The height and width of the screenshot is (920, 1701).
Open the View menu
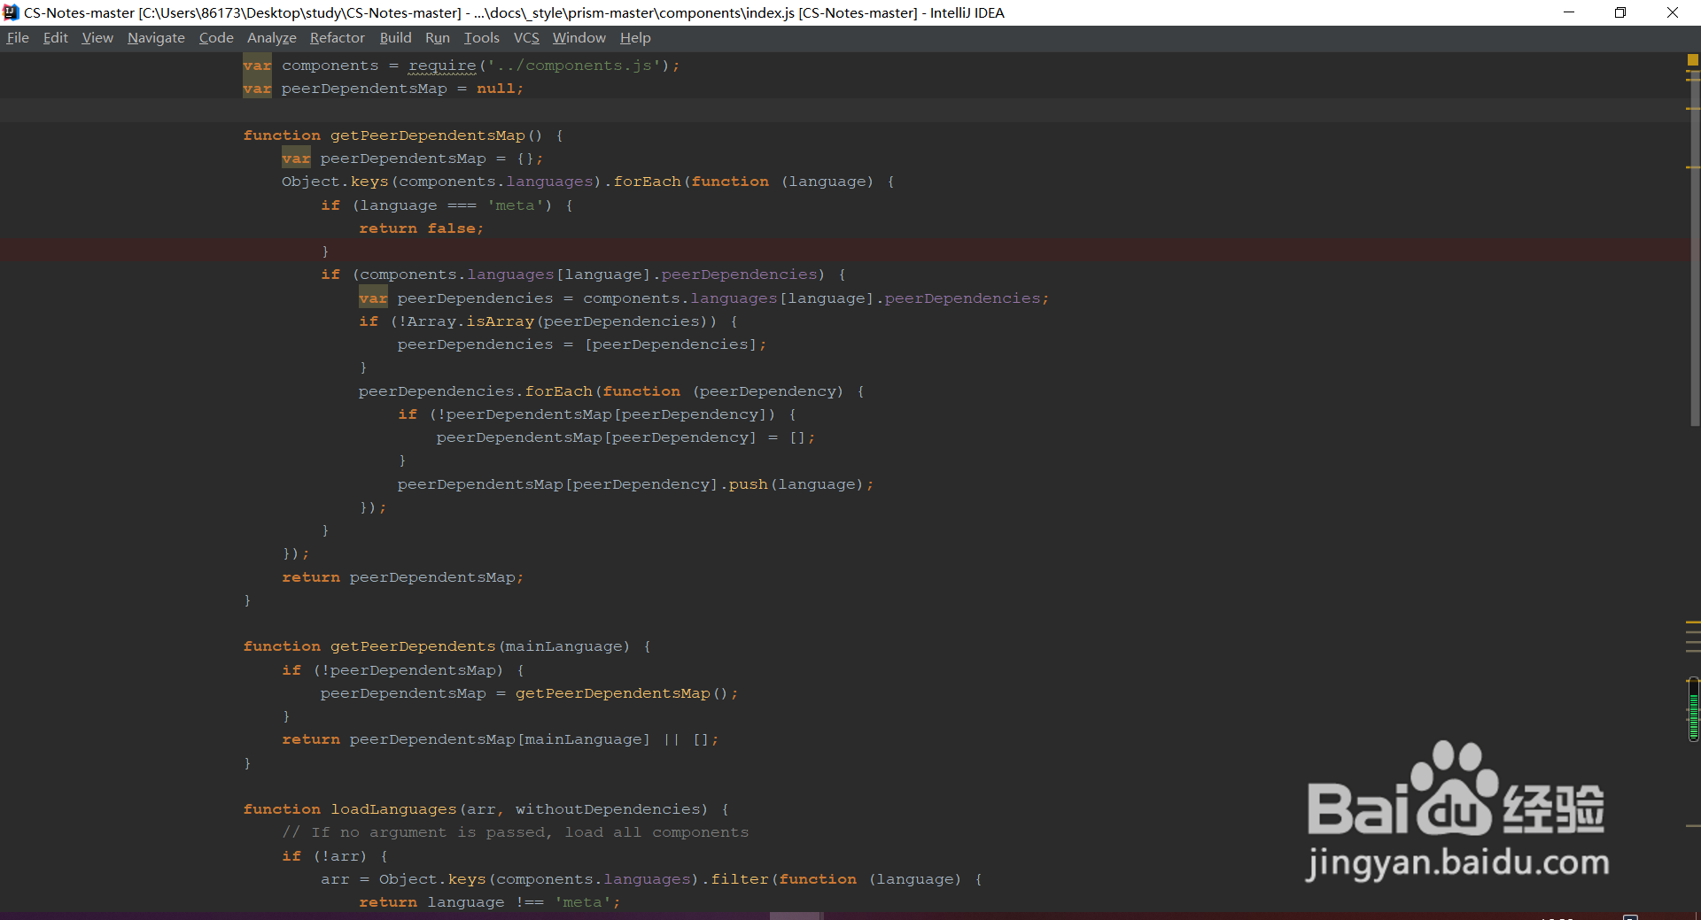97,38
